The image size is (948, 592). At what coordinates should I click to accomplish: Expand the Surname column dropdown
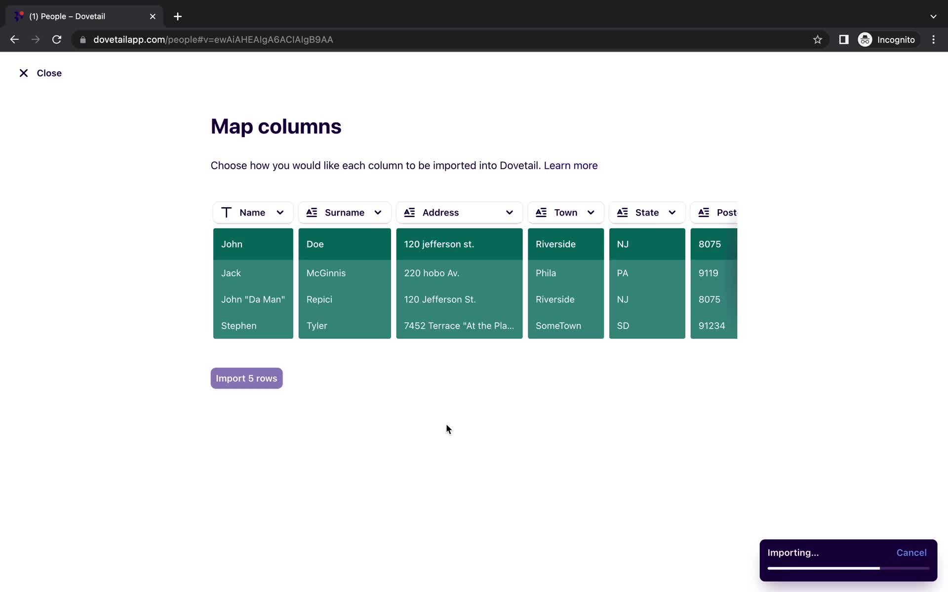pos(378,212)
